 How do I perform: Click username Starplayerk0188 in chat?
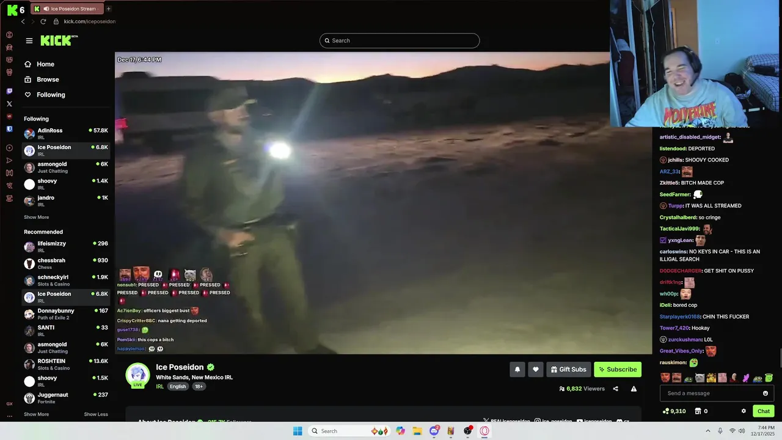[x=679, y=317]
